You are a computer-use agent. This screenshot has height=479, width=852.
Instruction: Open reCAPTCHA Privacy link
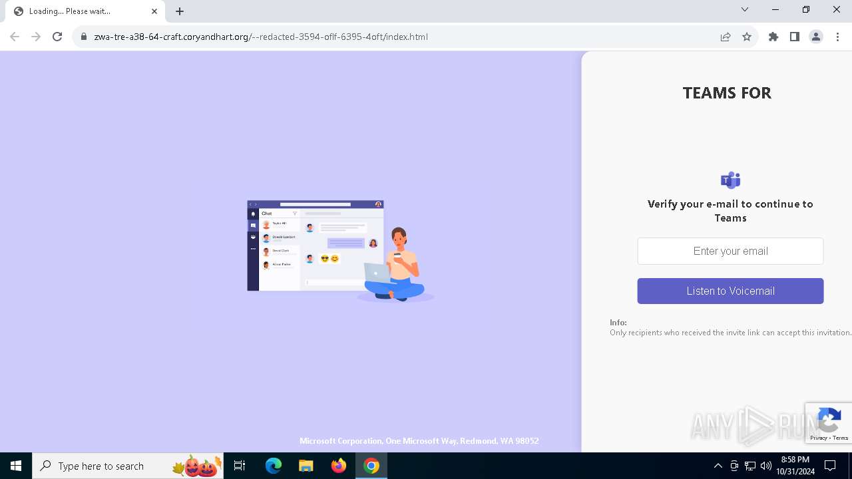tap(818, 438)
